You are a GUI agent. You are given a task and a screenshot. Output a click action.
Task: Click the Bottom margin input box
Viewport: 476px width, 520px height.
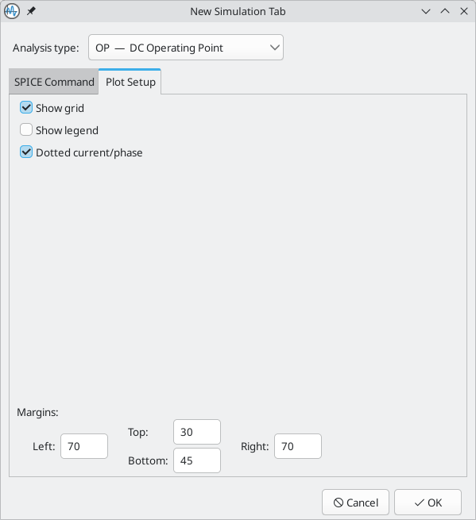coord(197,460)
